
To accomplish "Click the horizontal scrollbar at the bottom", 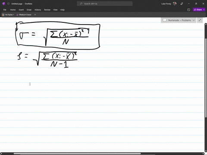I will (77, 154).
